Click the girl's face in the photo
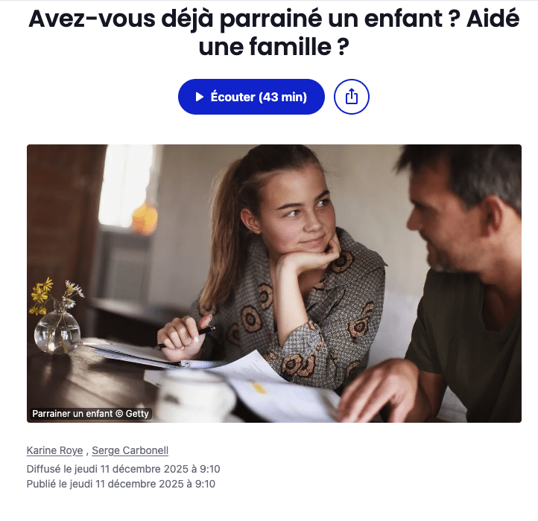The image size is (538, 521). click(298, 213)
